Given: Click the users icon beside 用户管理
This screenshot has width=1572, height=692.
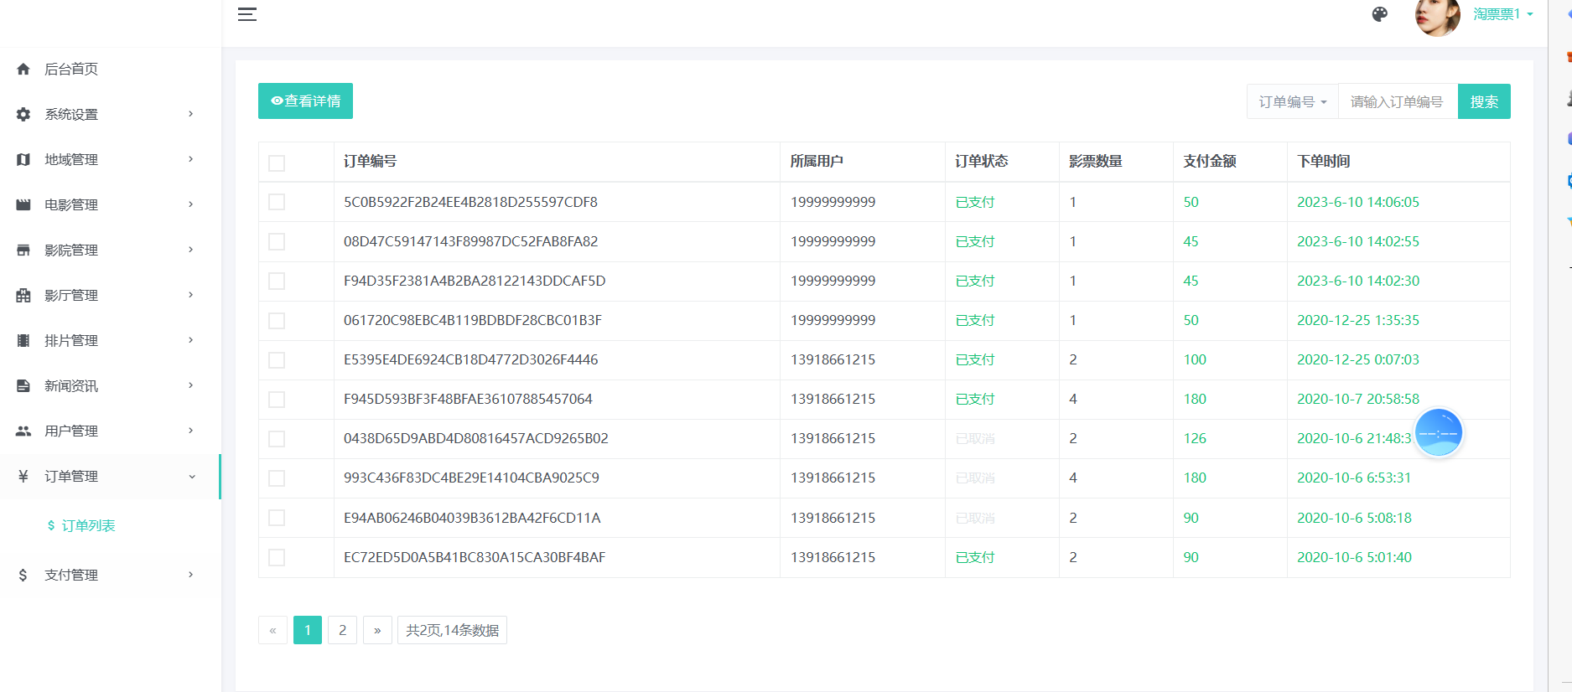Looking at the screenshot, I should (23, 431).
